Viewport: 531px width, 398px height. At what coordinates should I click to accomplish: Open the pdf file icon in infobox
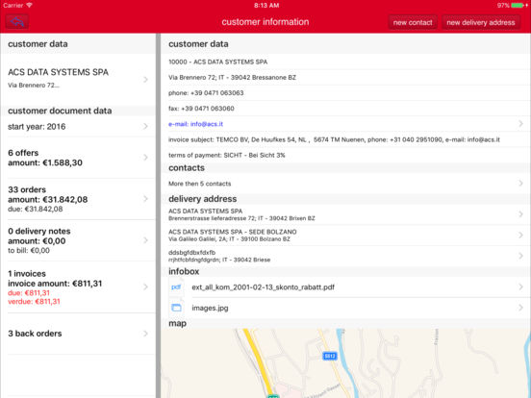point(176,287)
